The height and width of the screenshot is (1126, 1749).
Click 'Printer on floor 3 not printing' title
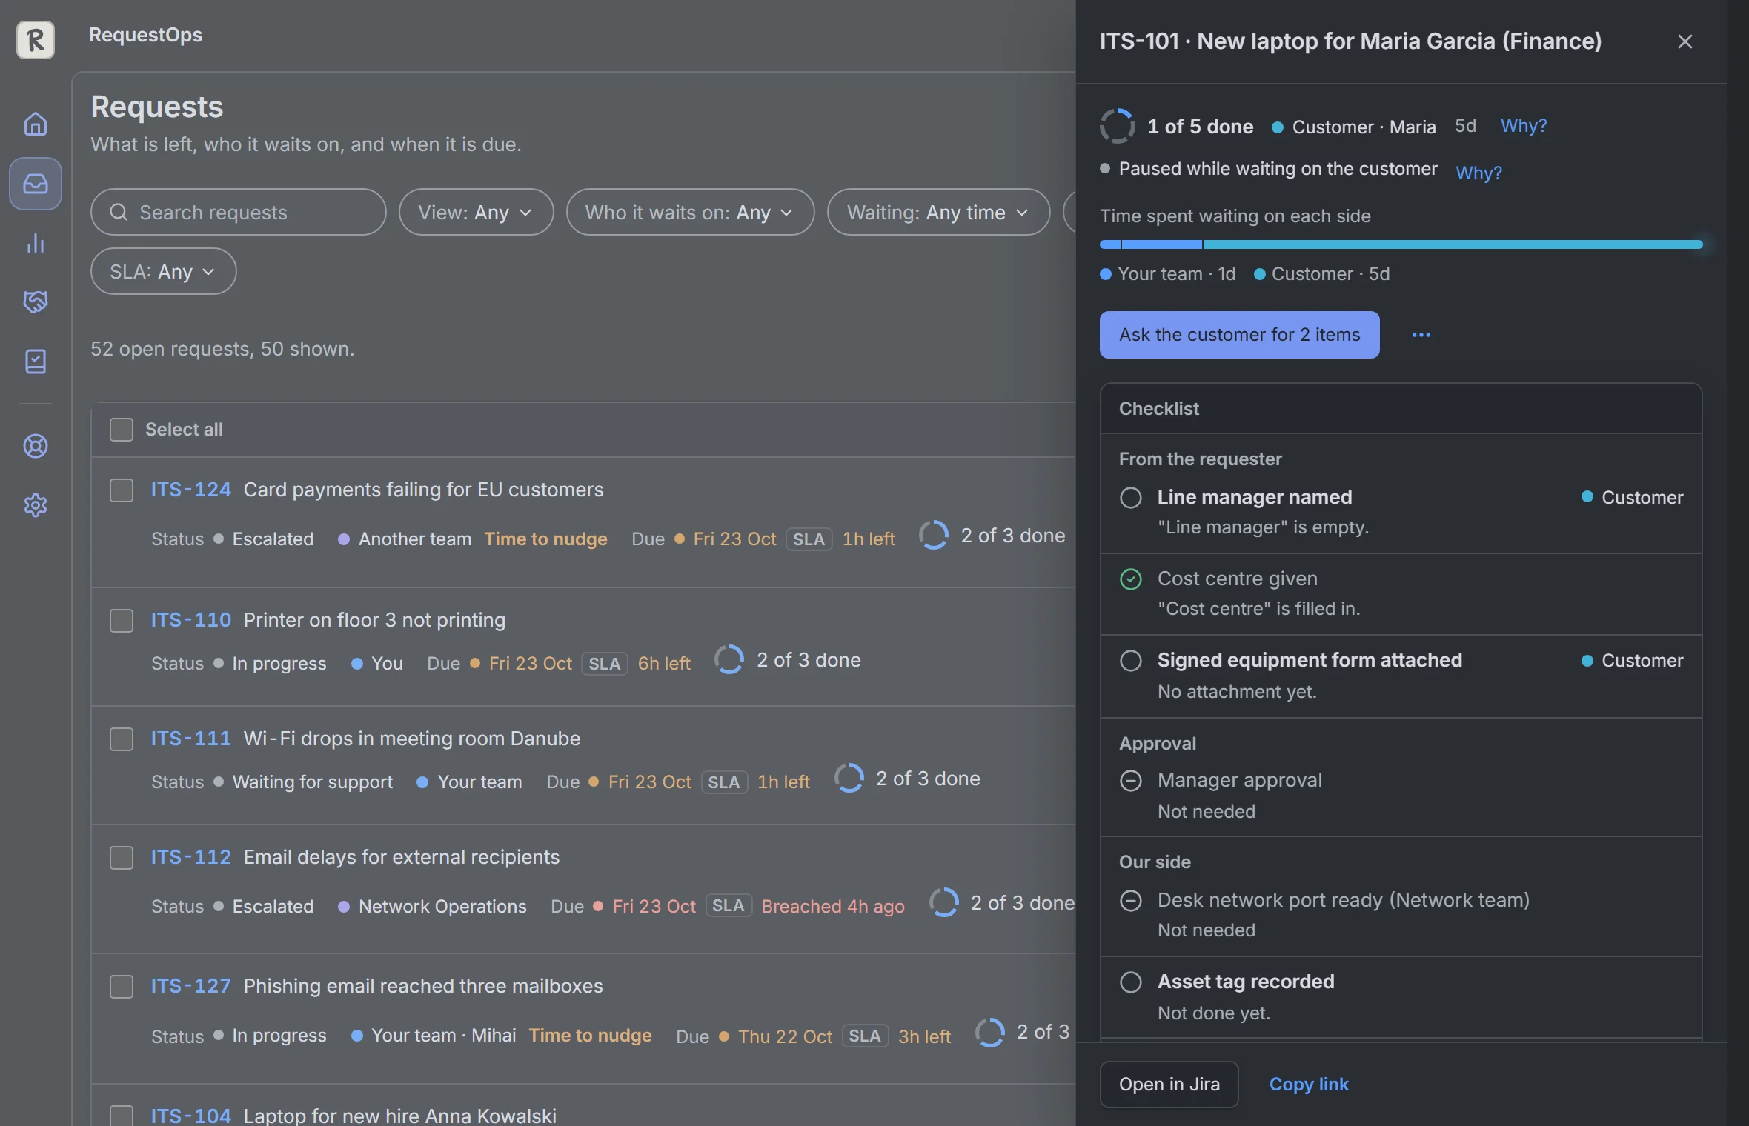[x=374, y=620]
